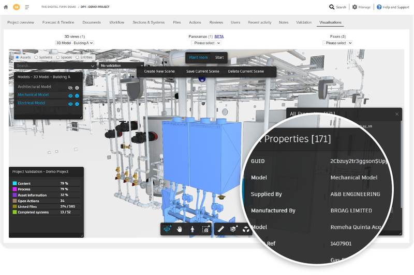
Task: Click the DP1 : DEMO PROJECT breadcrumb
Action: pyautogui.click(x=95, y=7)
